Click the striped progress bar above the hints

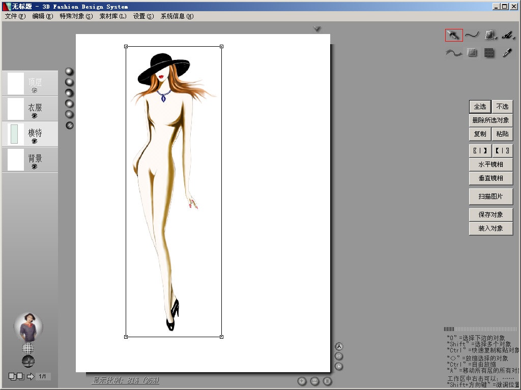(x=480, y=329)
